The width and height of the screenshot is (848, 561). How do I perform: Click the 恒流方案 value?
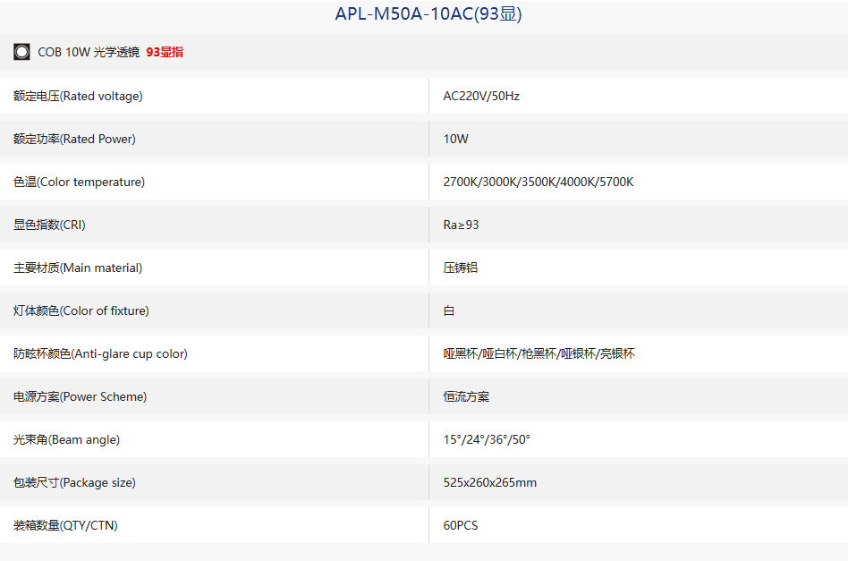coord(466,396)
